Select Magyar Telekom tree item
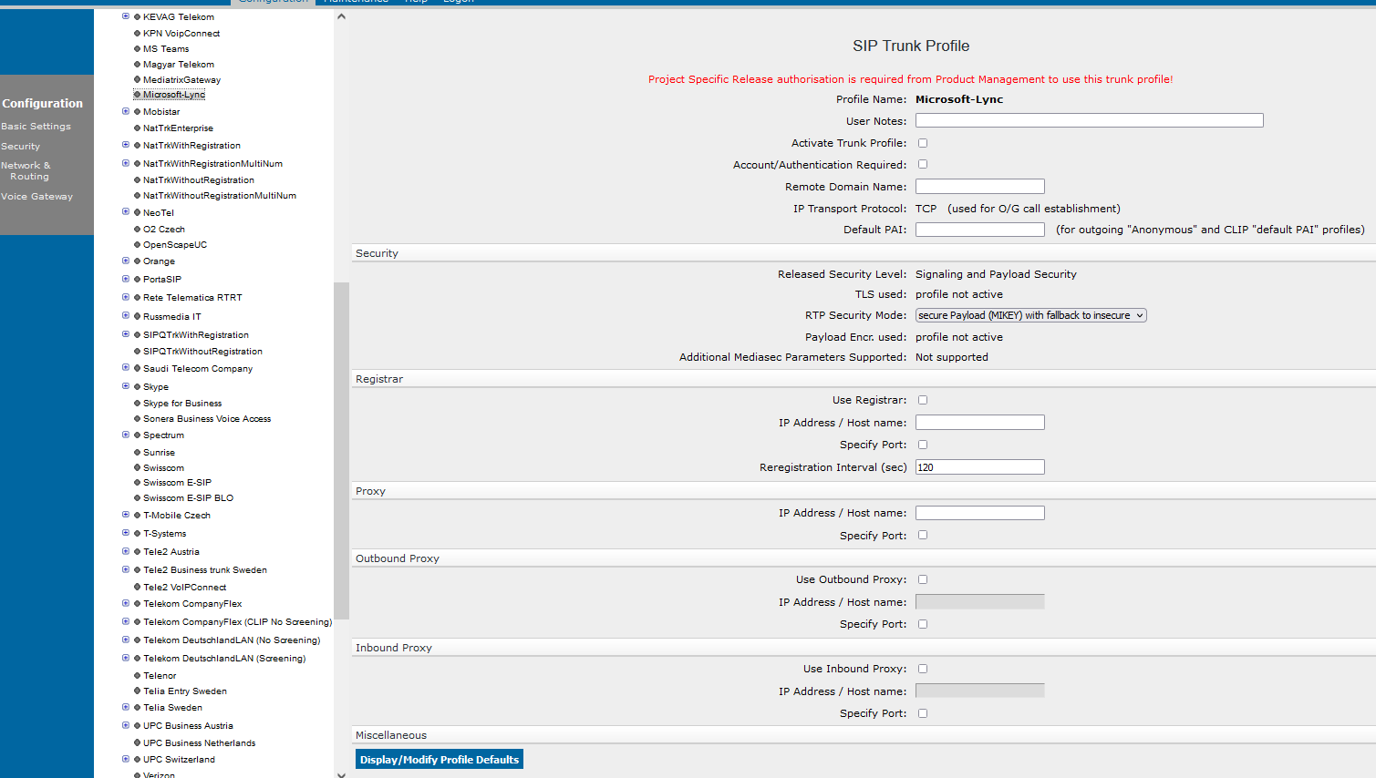The height and width of the screenshot is (778, 1376). point(179,65)
